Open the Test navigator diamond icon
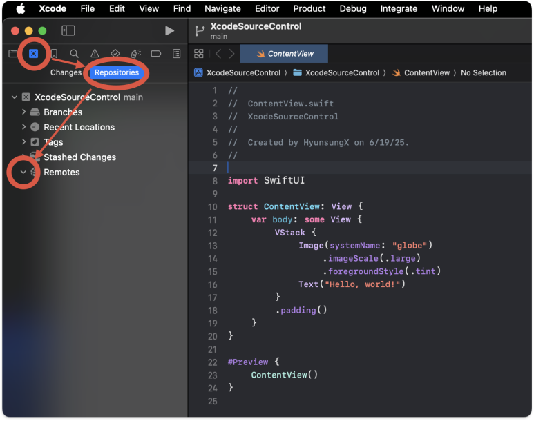 click(x=115, y=53)
